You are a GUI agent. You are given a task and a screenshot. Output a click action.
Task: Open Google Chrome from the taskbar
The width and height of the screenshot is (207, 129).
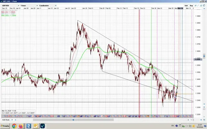(14, 126)
